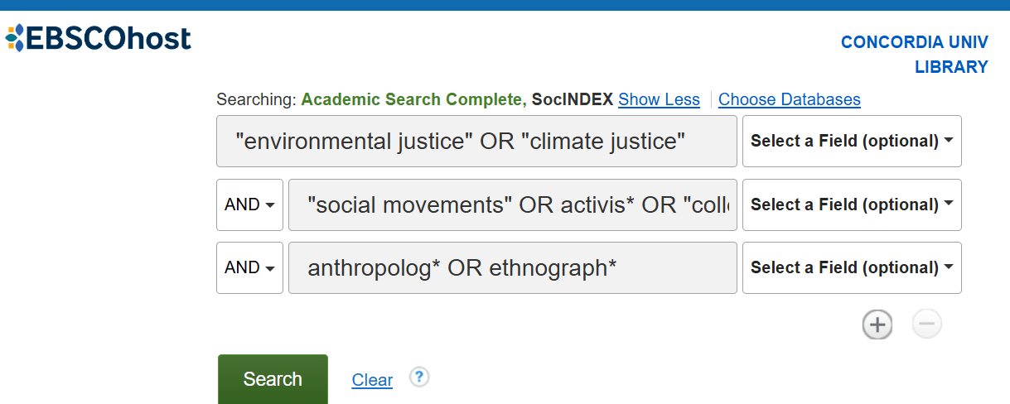
Task: Expand second row Select a Field dropdown
Action: [852, 204]
